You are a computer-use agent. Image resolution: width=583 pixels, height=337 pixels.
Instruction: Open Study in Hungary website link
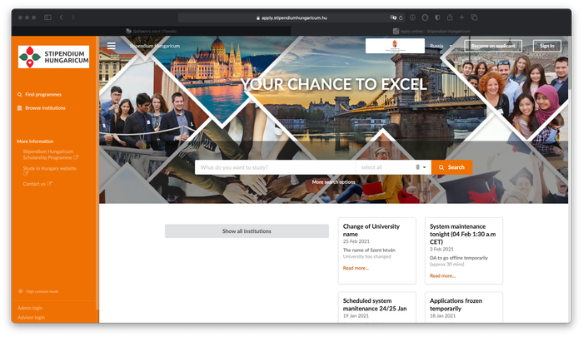click(x=49, y=171)
